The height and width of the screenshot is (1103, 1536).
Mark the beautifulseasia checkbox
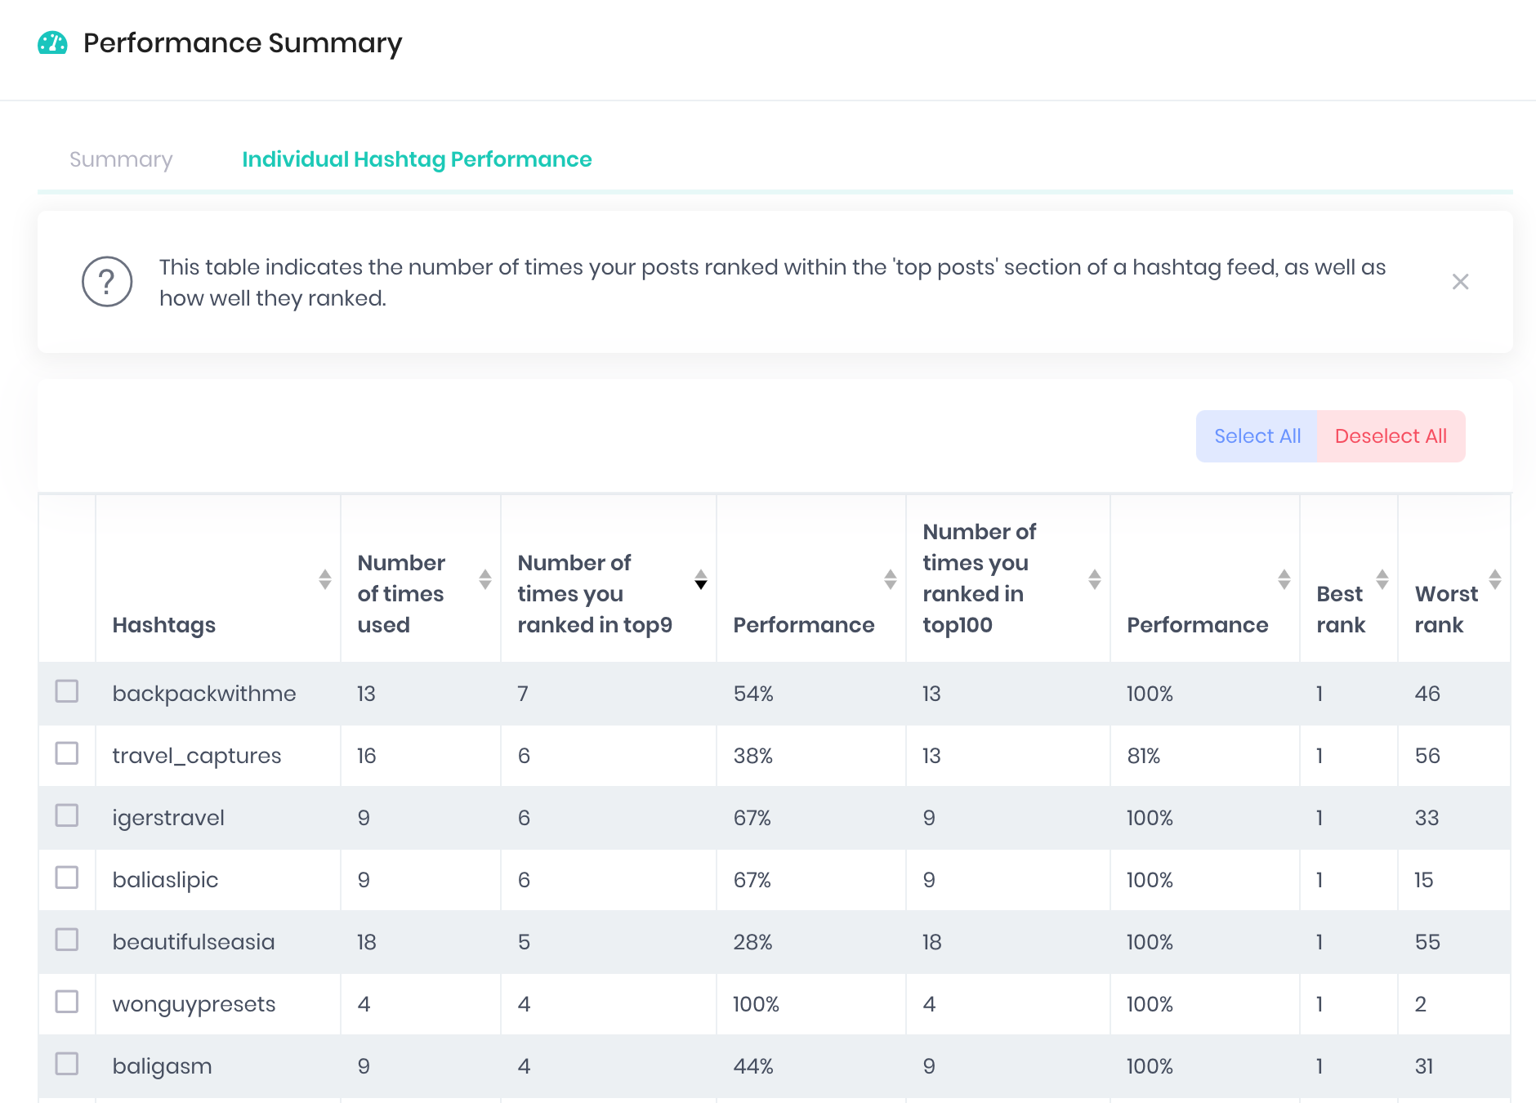tap(67, 940)
